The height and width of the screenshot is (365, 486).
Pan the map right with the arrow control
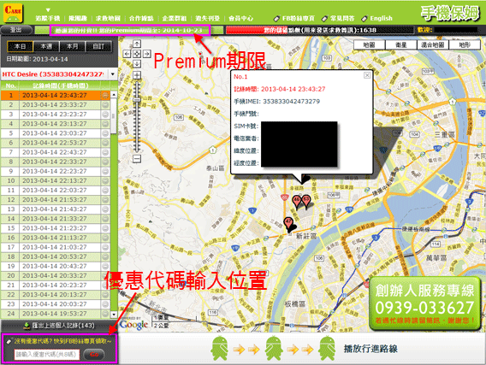(146, 54)
